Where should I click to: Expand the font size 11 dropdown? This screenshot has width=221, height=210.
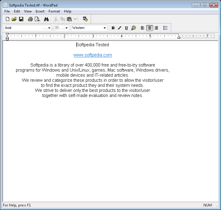pos(66,28)
